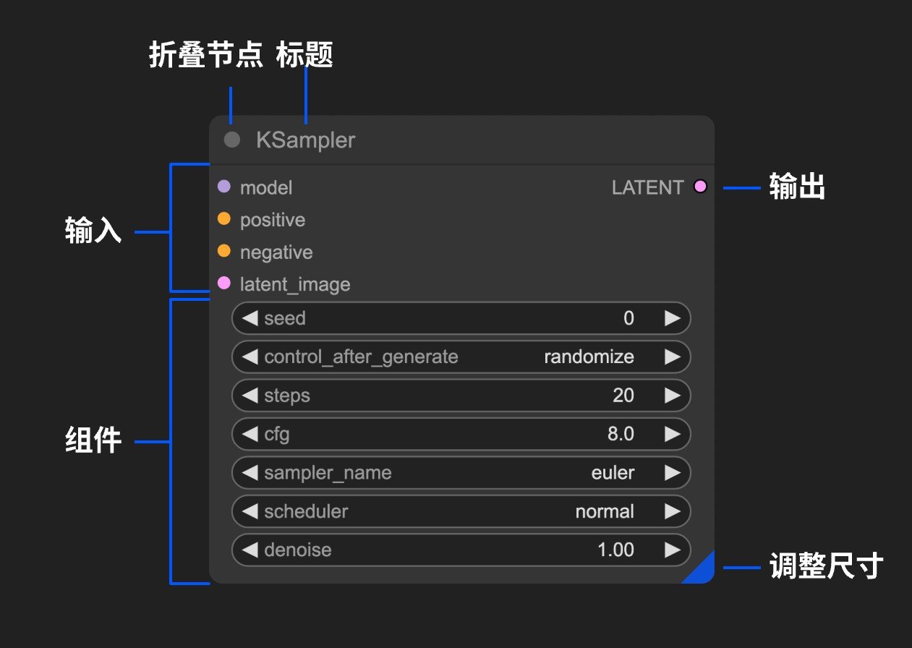Click the positive input label
Image resolution: width=912 pixels, height=648 pixels.
[273, 220]
